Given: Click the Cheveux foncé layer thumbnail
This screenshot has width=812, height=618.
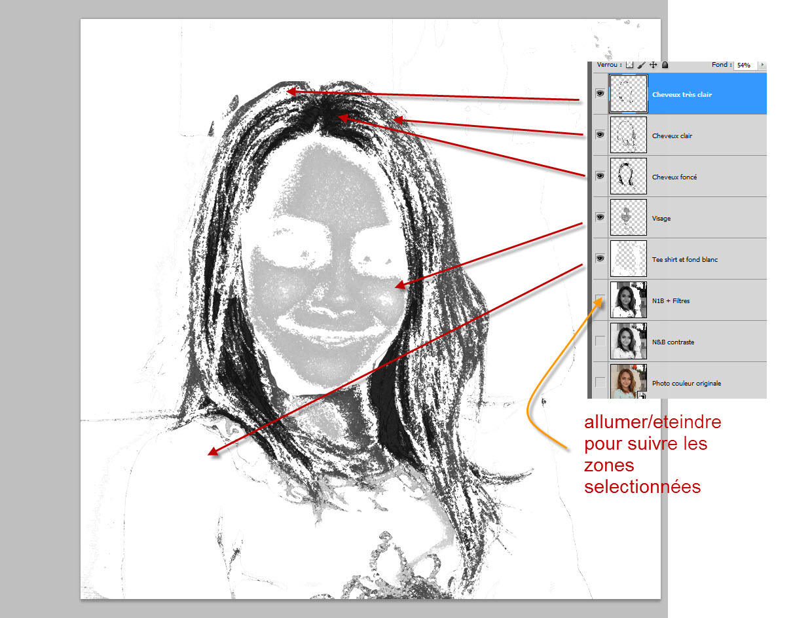Looking at the screenshot, I should (628, 176).
